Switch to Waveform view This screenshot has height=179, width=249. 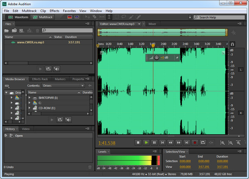(x=19, y=17)
